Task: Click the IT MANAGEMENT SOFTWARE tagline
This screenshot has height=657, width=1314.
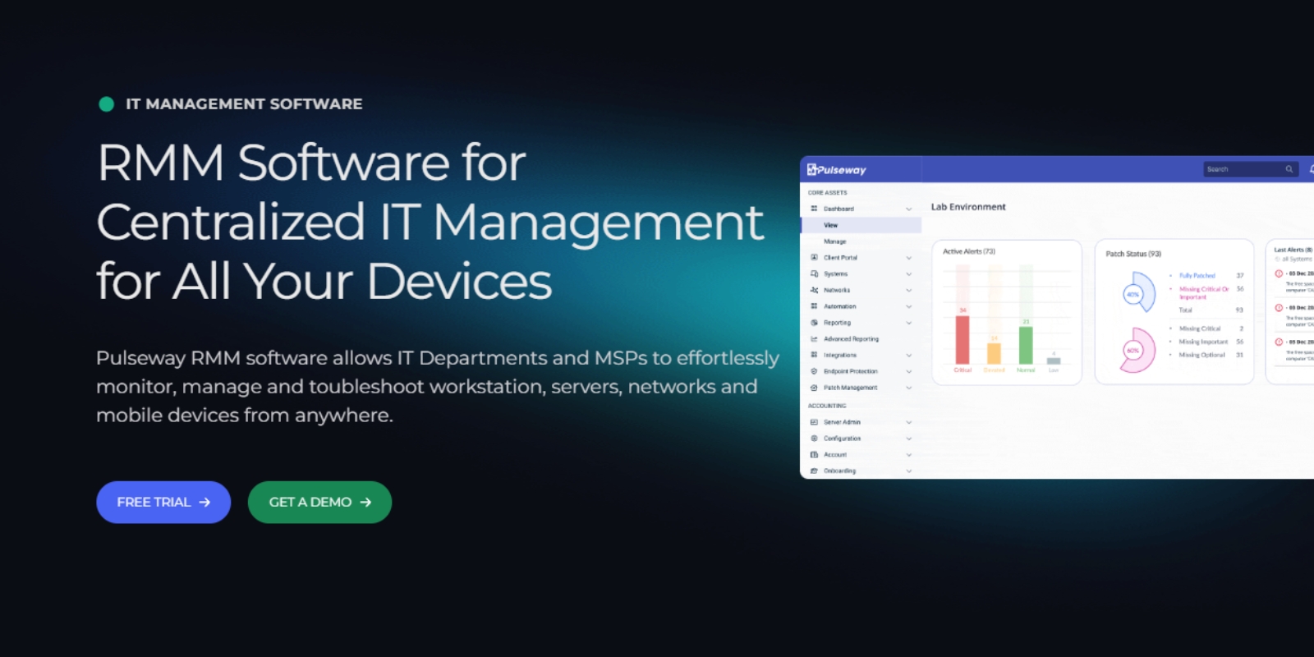Action: tap(244, 104)
